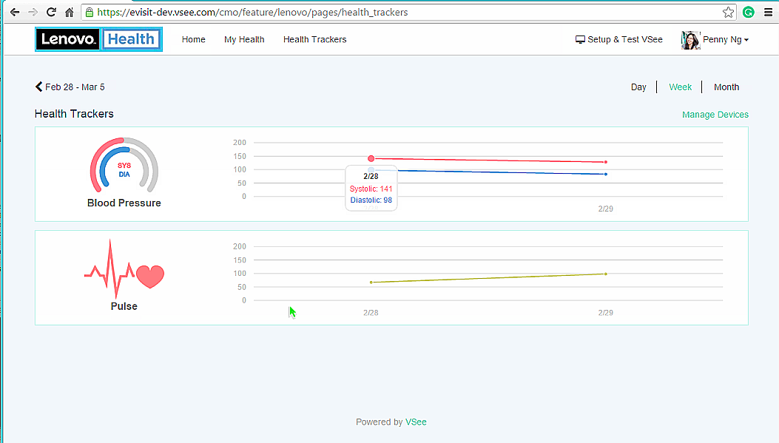Click the address bar URL field
Image resolution: width=779 pixels, height=443 pixels.
(x=408, y=12)
